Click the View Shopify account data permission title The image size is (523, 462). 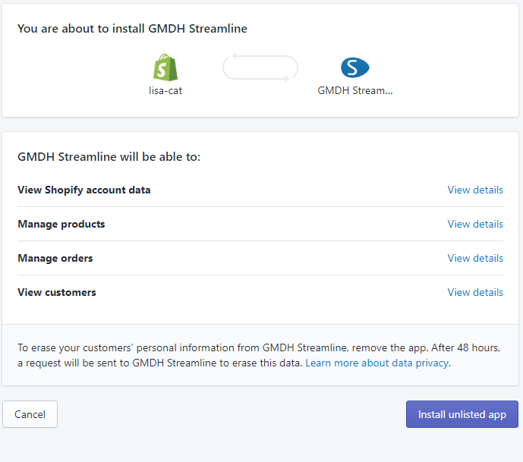84,190
